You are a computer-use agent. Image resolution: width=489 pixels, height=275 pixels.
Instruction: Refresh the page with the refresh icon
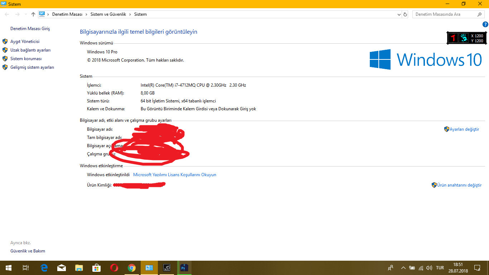[x=405, y=14]
